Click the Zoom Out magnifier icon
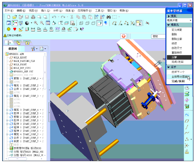 click(42, 23)
